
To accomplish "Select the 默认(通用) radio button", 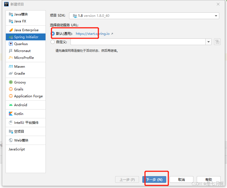I will (52, 34).
